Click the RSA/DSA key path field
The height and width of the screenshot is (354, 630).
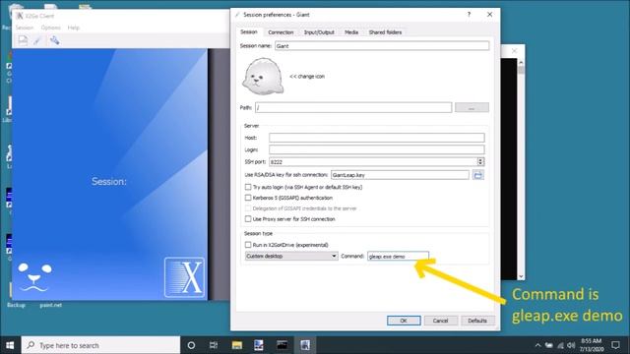click(400, 175)
